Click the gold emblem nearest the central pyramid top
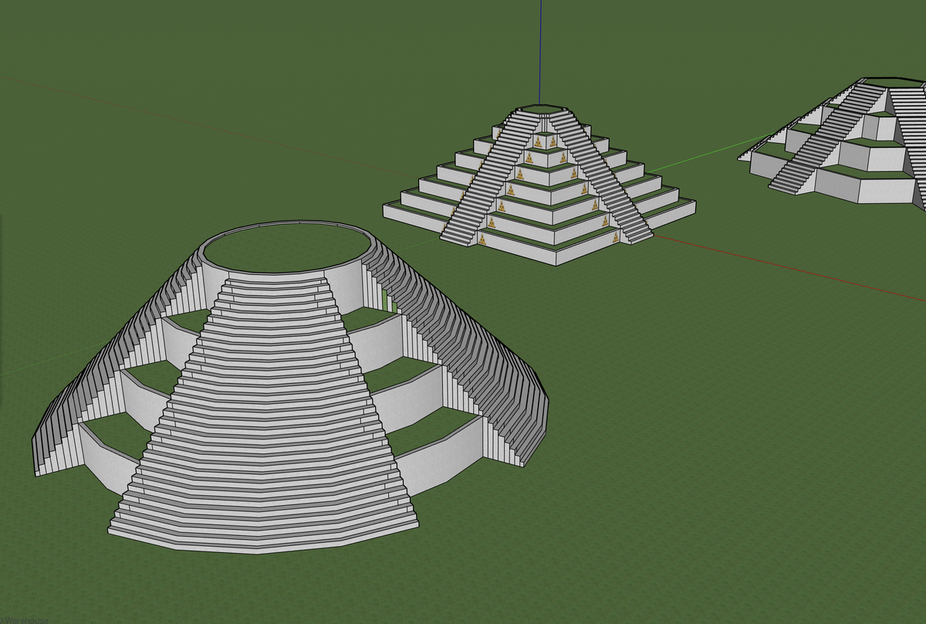The height and width of the screenshot is (624, 926). pyautogui.click(x=537, y=141)
